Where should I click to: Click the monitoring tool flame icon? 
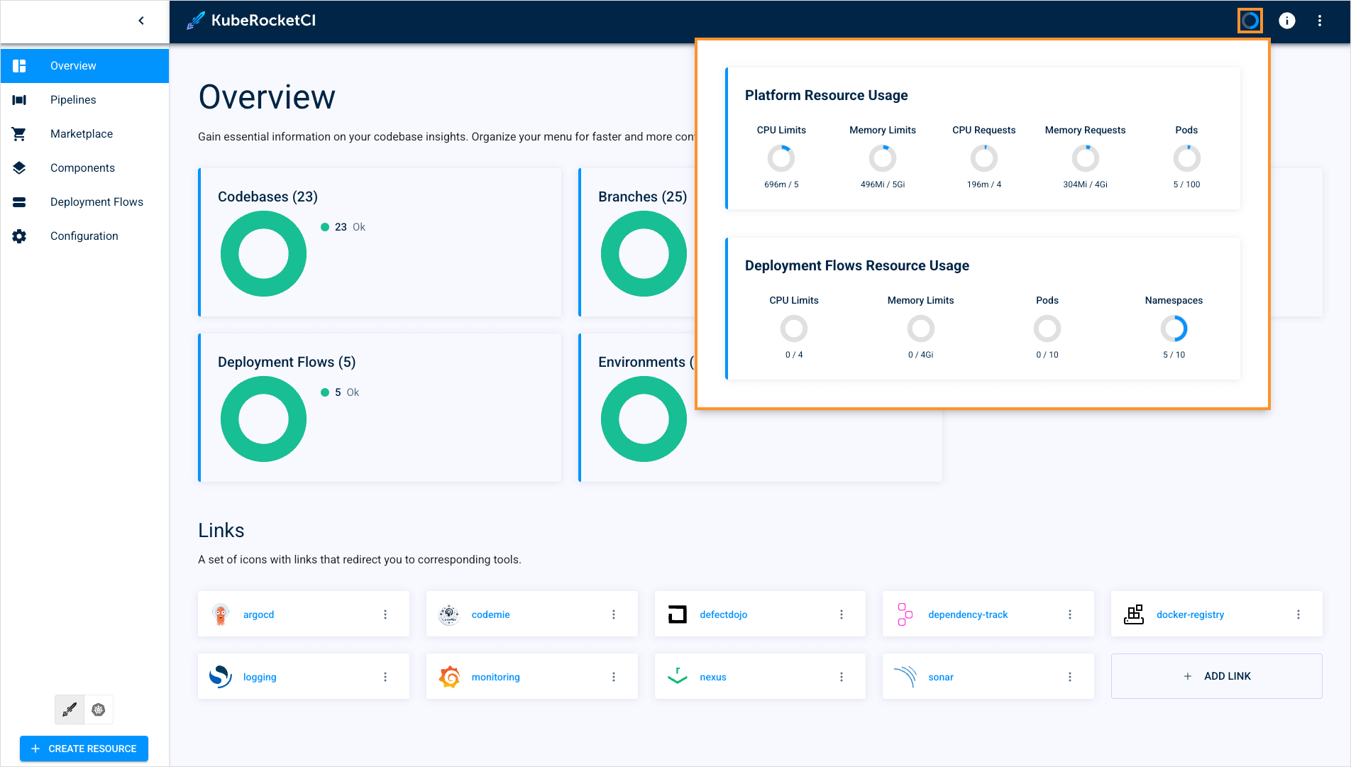pyautogui.click(x=449, y=676)
